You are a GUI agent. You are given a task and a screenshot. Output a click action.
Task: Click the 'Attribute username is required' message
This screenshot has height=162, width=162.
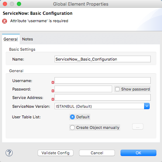pyautogui.click(x=39, y=21)
